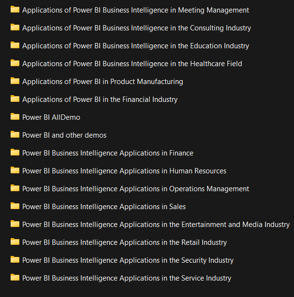Select 'Power BI and other demos' name

click(x=64, y=135)
